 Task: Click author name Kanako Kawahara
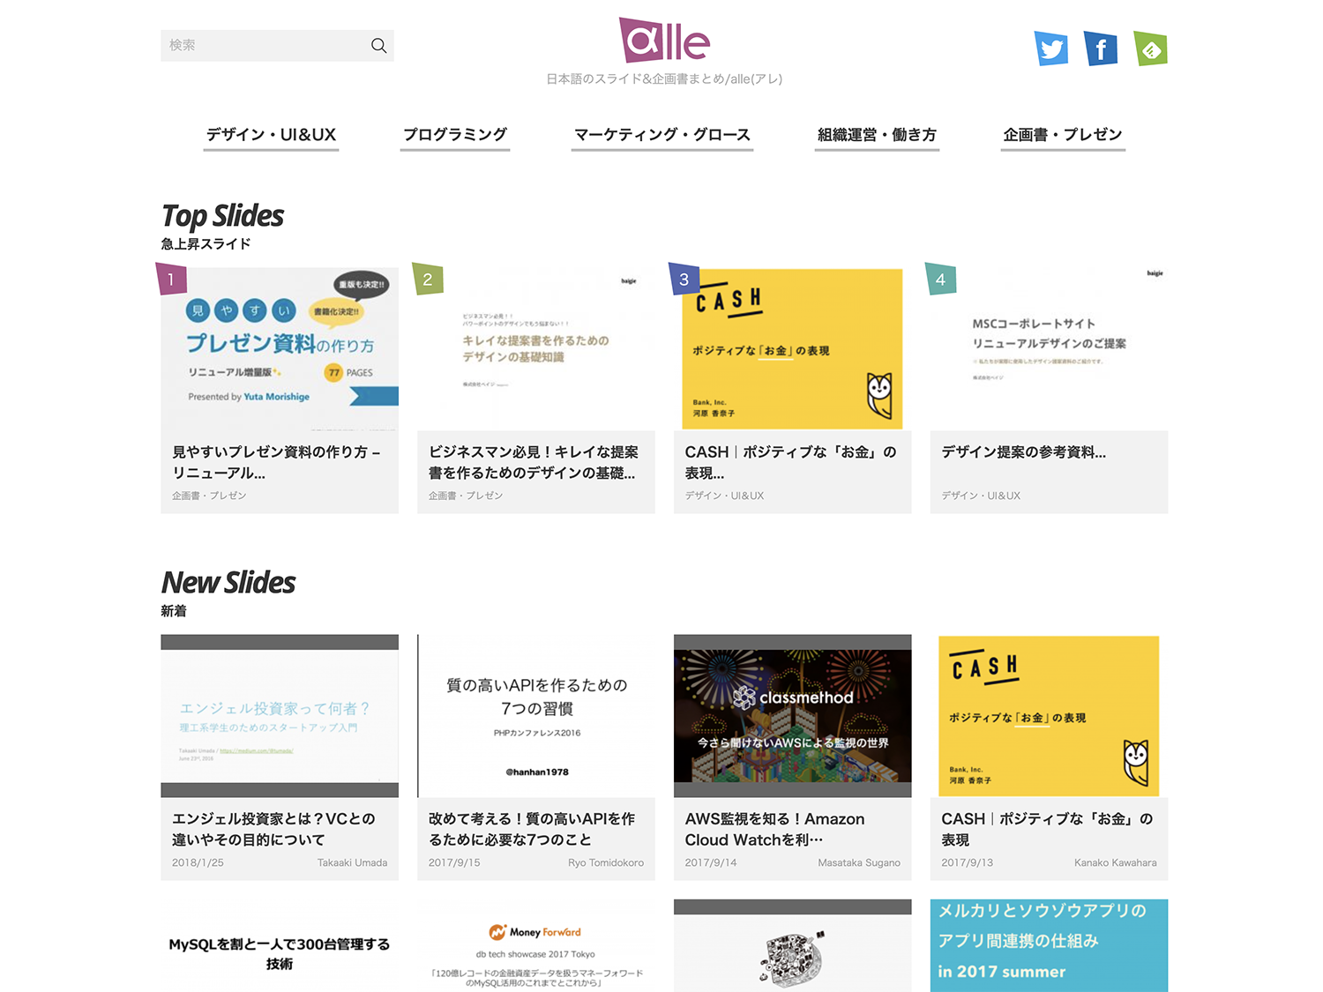coord(1115,862)
